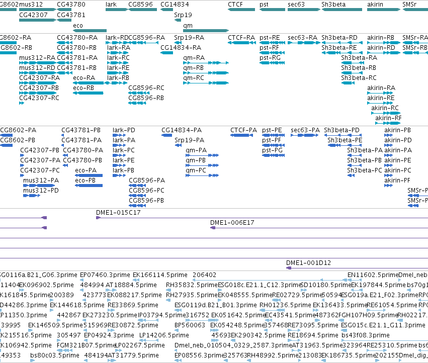The image size is (428, 363).
Task: Click the Srp19 gene label
Action: click(183, 15)
